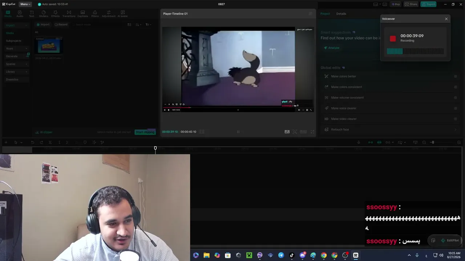Switch the media grid view layout
This screenshot has height=261, width=465.
129,25
